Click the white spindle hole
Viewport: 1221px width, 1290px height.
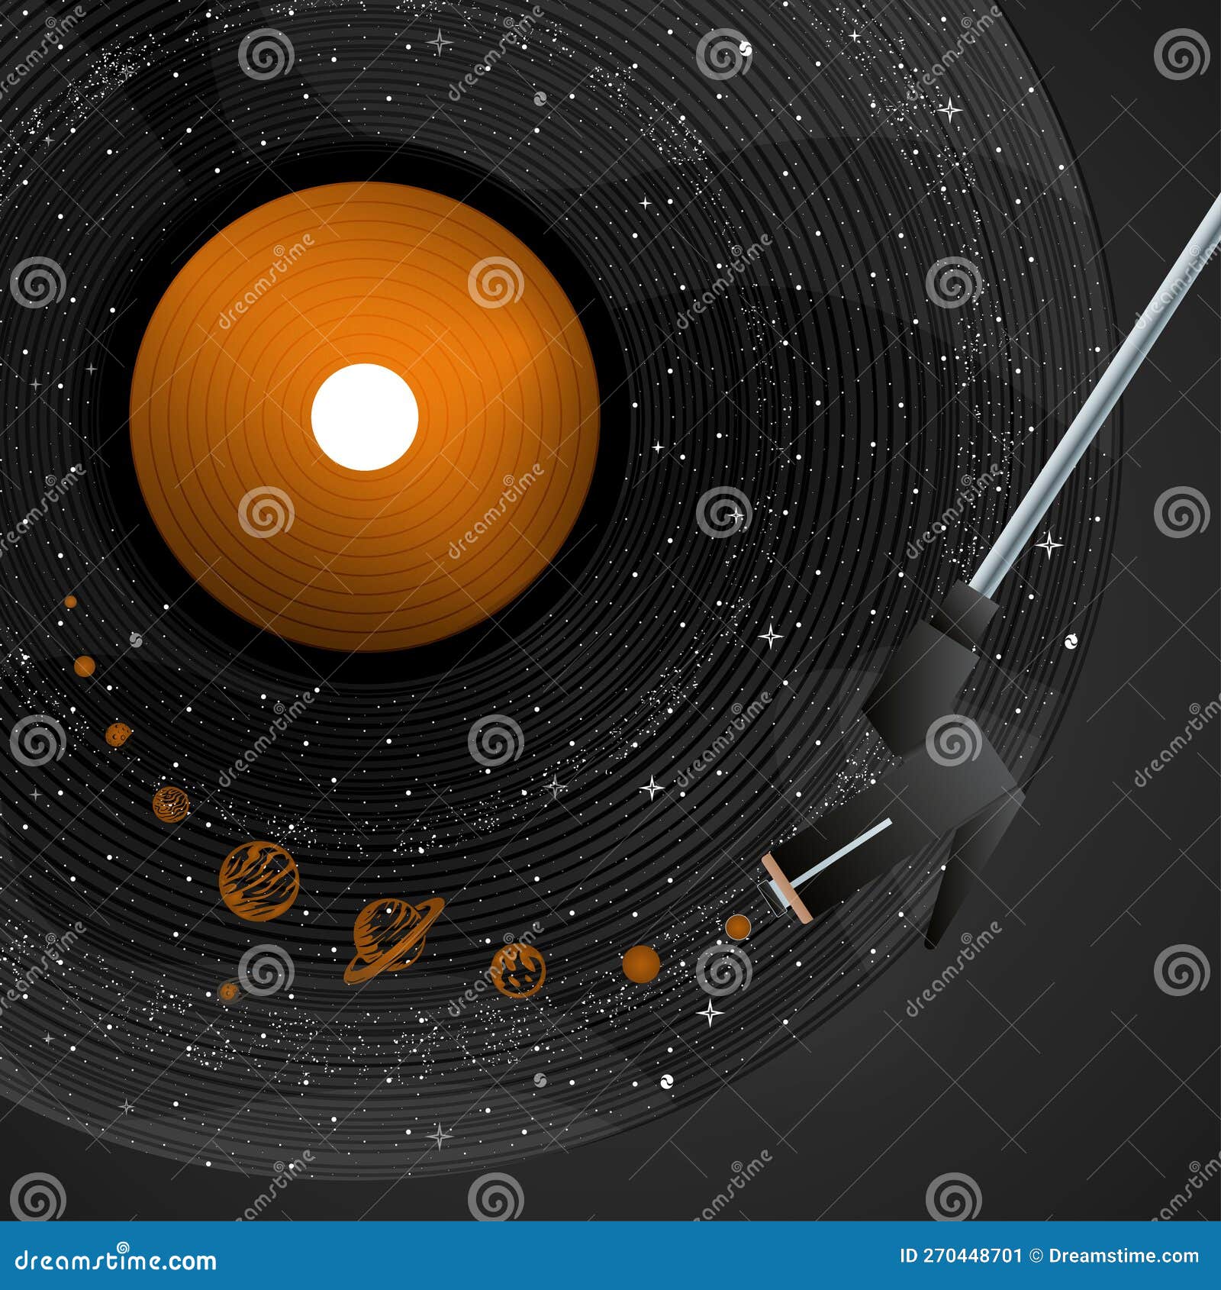365,418
